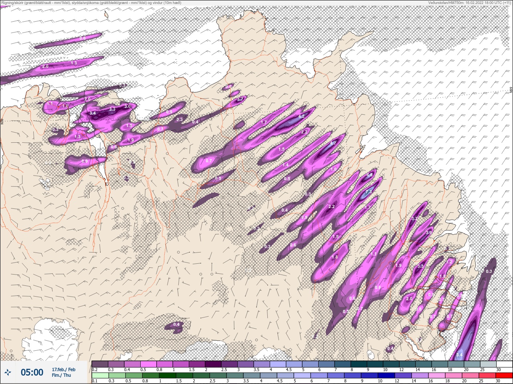Image resolution: width=513 pixels, height=384 pixels.
Task: Select upper legend magenta swatch at 0.5
Action: [148, 364]
